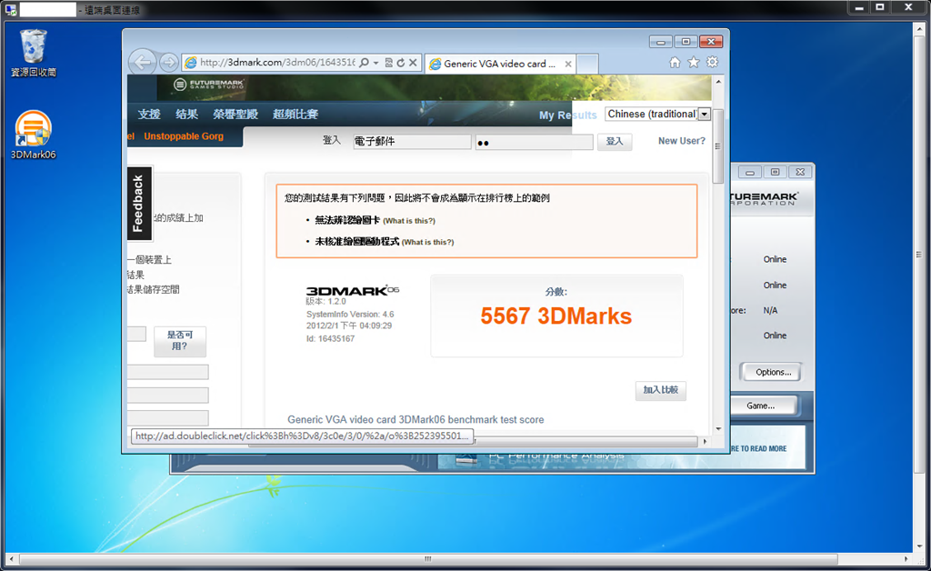Click What is this? beside 無法辨認繪圖卡

tap(409, 221)
